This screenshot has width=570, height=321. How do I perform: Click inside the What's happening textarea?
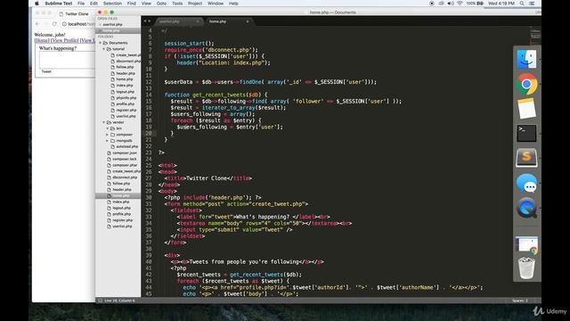point(68,60)
